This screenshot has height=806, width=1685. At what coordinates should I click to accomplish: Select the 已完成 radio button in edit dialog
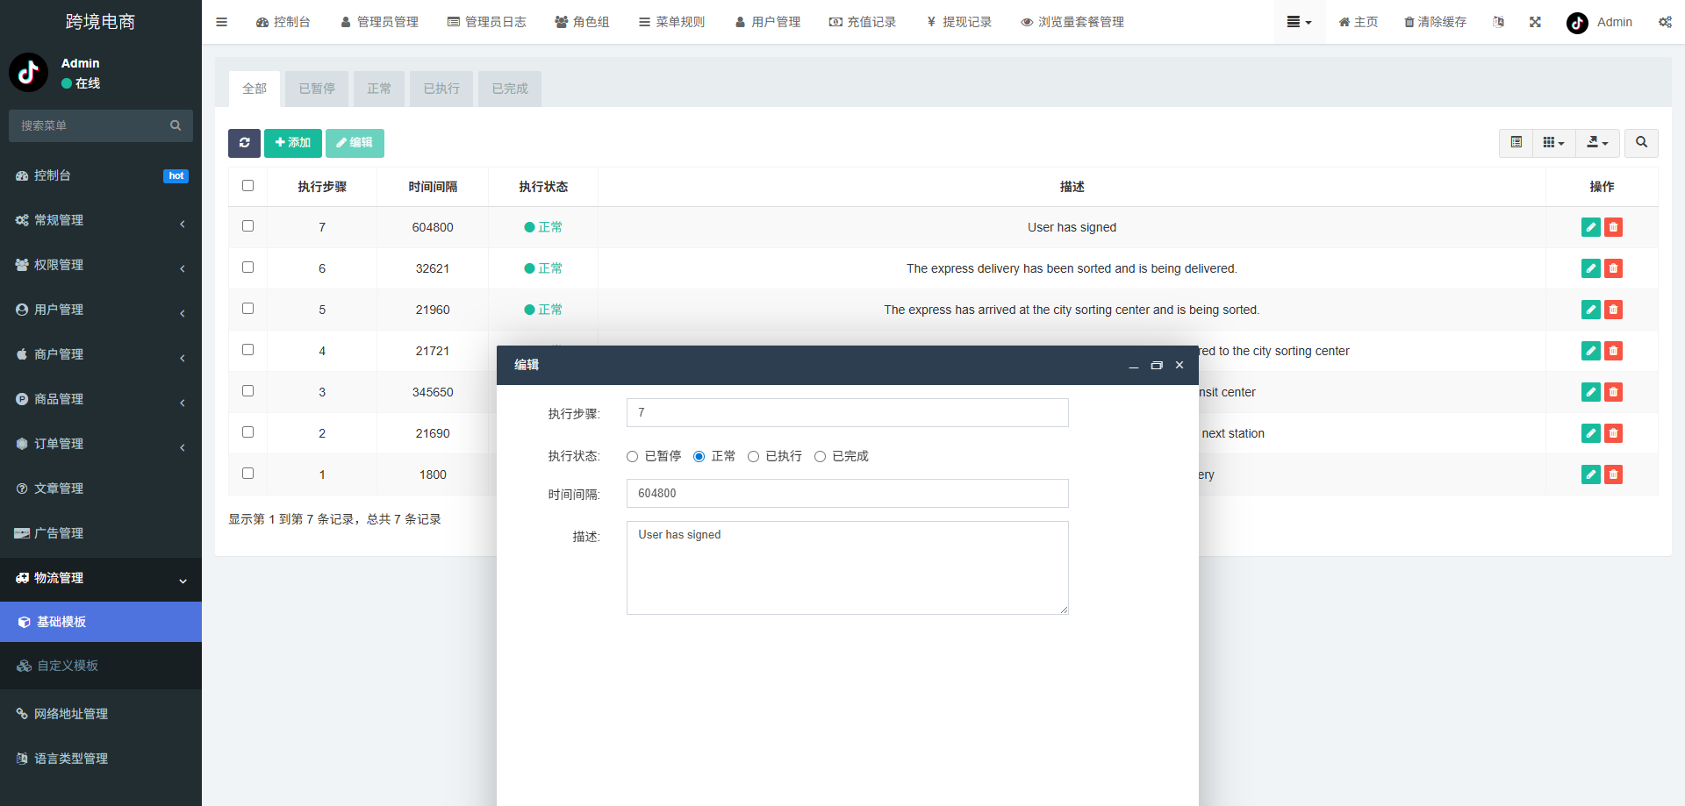point(821,456)
